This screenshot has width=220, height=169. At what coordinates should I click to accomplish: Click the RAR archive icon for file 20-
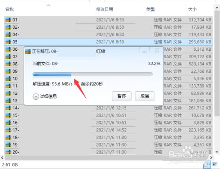[8, 152]
